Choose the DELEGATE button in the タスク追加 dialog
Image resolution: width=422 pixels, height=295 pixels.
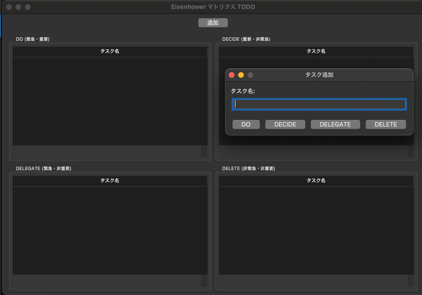coord(335,124)
